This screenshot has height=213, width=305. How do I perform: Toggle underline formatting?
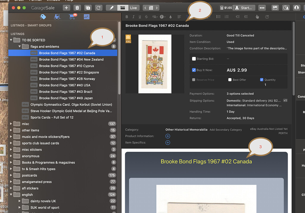[140, 17]
